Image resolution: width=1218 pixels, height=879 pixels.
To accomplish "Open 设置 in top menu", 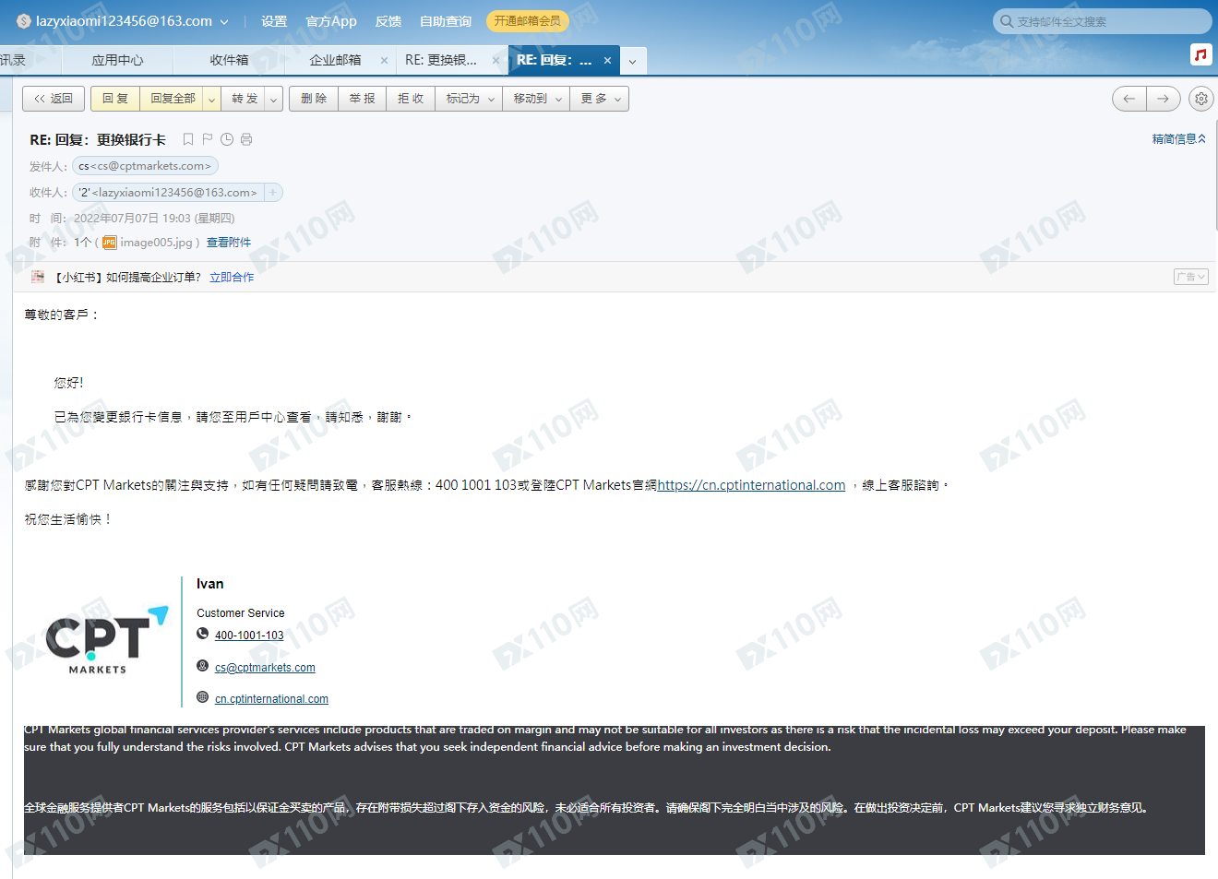I will [x=274, y=21].
